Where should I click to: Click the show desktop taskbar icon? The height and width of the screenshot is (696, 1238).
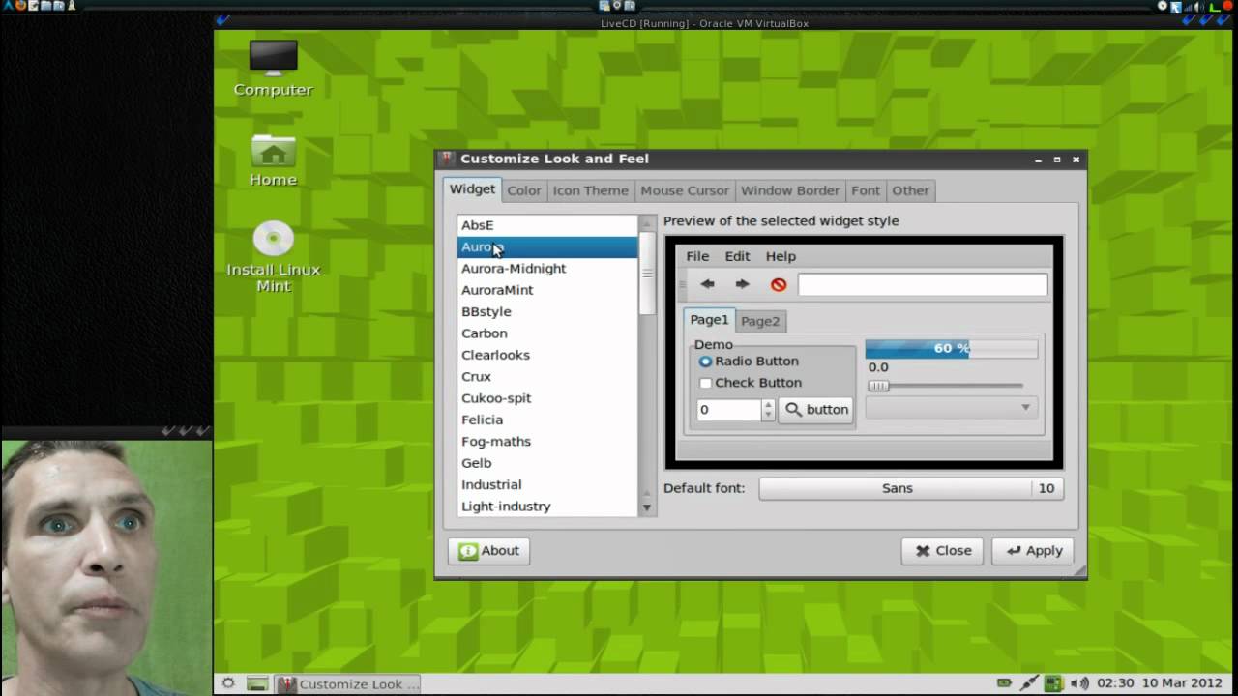click(256, 683)
